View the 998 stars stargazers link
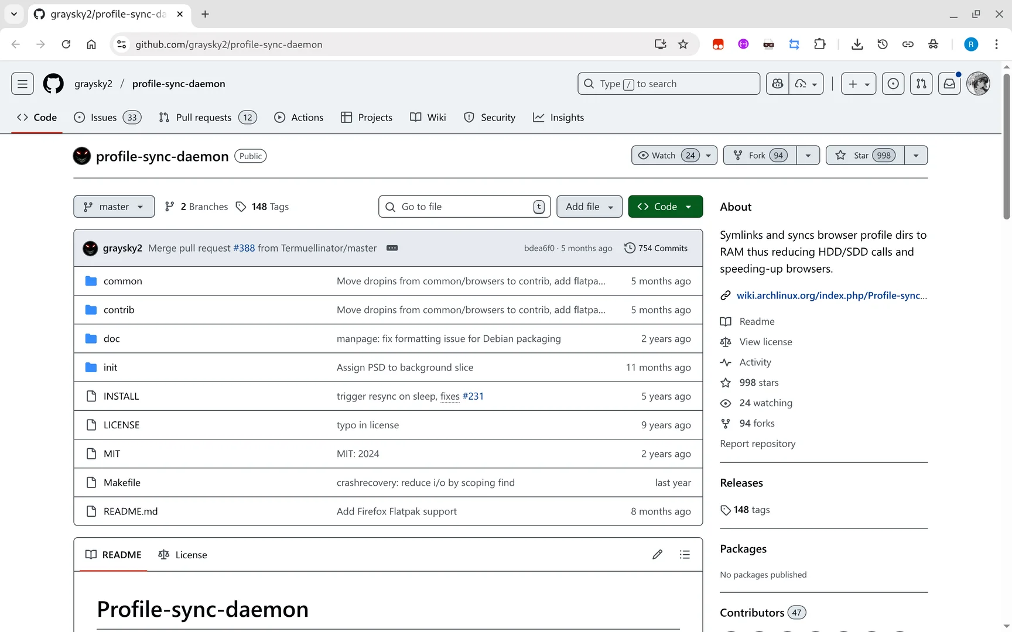Image resolution: width=1012 pixels, height=632 pixels. click(759, 383)
